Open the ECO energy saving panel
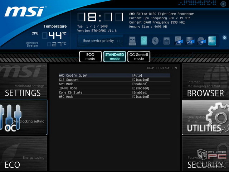Viewport: 229px width, 172px height. (x=24, y=154)
